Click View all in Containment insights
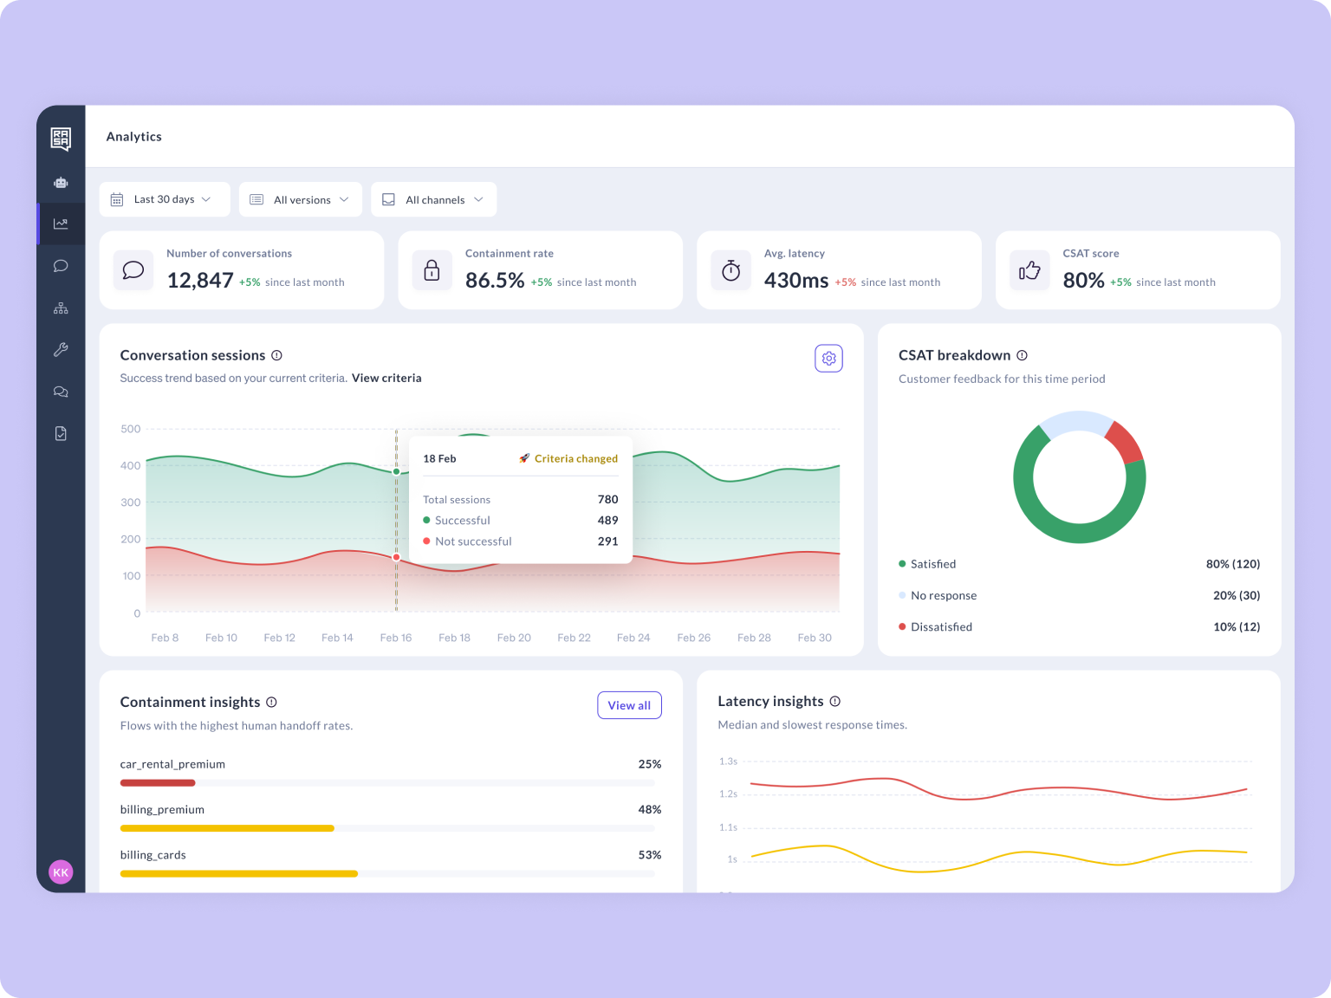The height and width of the screenshot is (998, 1331). pyautogui.click(x=629, y=705)
